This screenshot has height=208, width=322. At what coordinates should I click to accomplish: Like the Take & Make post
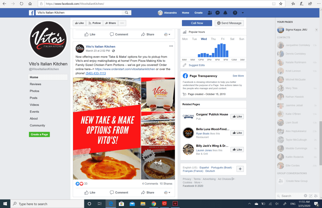point(90,193)
